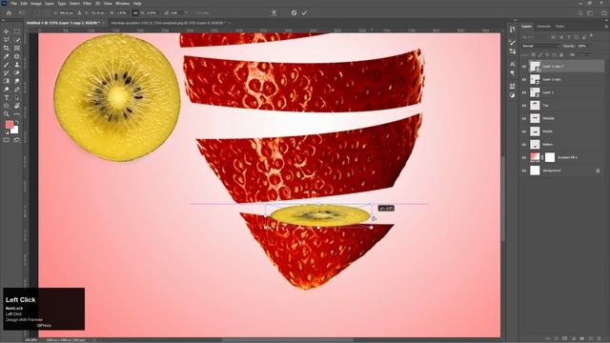Select the Layers panel tab
610x343 pixels.
527,27
